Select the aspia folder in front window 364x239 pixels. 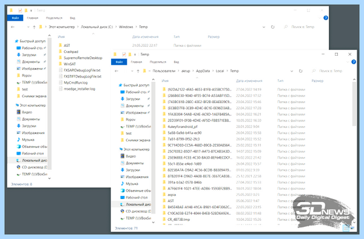point(172,195)
